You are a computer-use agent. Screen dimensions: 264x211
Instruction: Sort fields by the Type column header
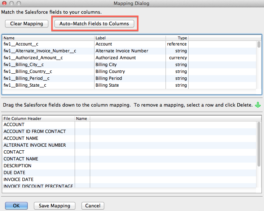(177, 38)
